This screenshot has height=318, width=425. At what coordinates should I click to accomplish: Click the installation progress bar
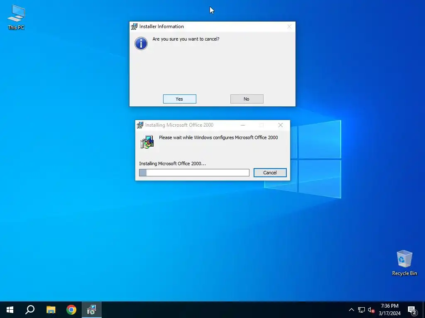click(x=194, y=173)
